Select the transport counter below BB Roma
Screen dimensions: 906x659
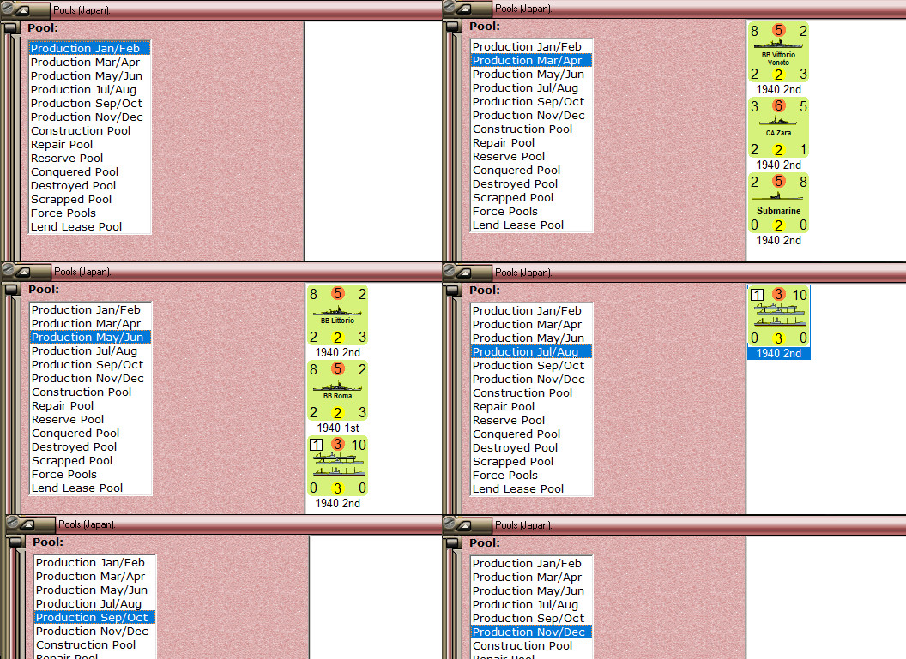(x=337, y=466)
